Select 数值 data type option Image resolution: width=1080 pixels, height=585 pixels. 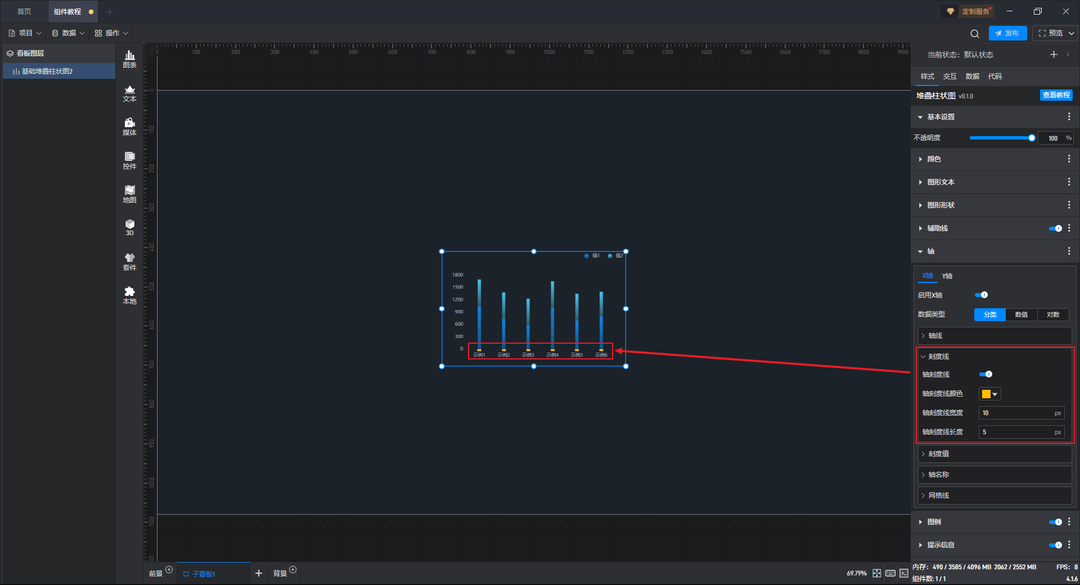coord(1021,314)
